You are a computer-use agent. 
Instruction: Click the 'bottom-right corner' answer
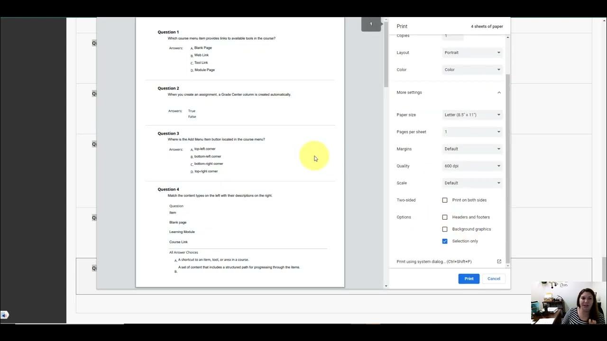click(209, 164)
